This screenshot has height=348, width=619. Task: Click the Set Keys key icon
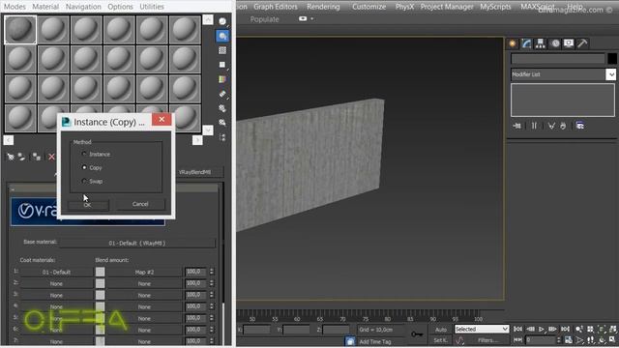click(417, 334)
